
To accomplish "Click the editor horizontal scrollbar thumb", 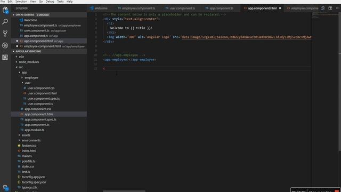I will (x=124, y=191).
